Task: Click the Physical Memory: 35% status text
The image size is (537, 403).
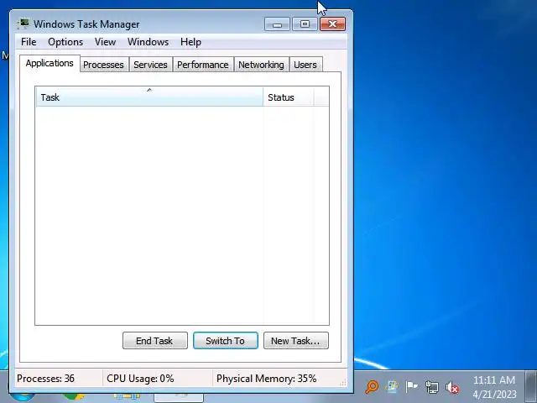Action: pos(267,379)
